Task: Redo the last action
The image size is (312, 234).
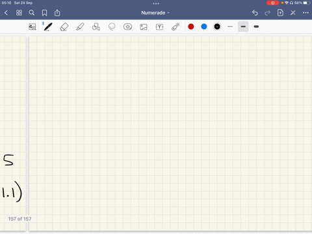Action: (268, 13)
